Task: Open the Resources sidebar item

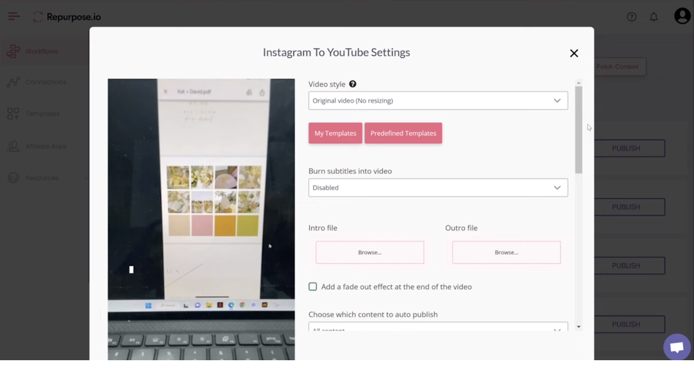Action: coord(42,178)
